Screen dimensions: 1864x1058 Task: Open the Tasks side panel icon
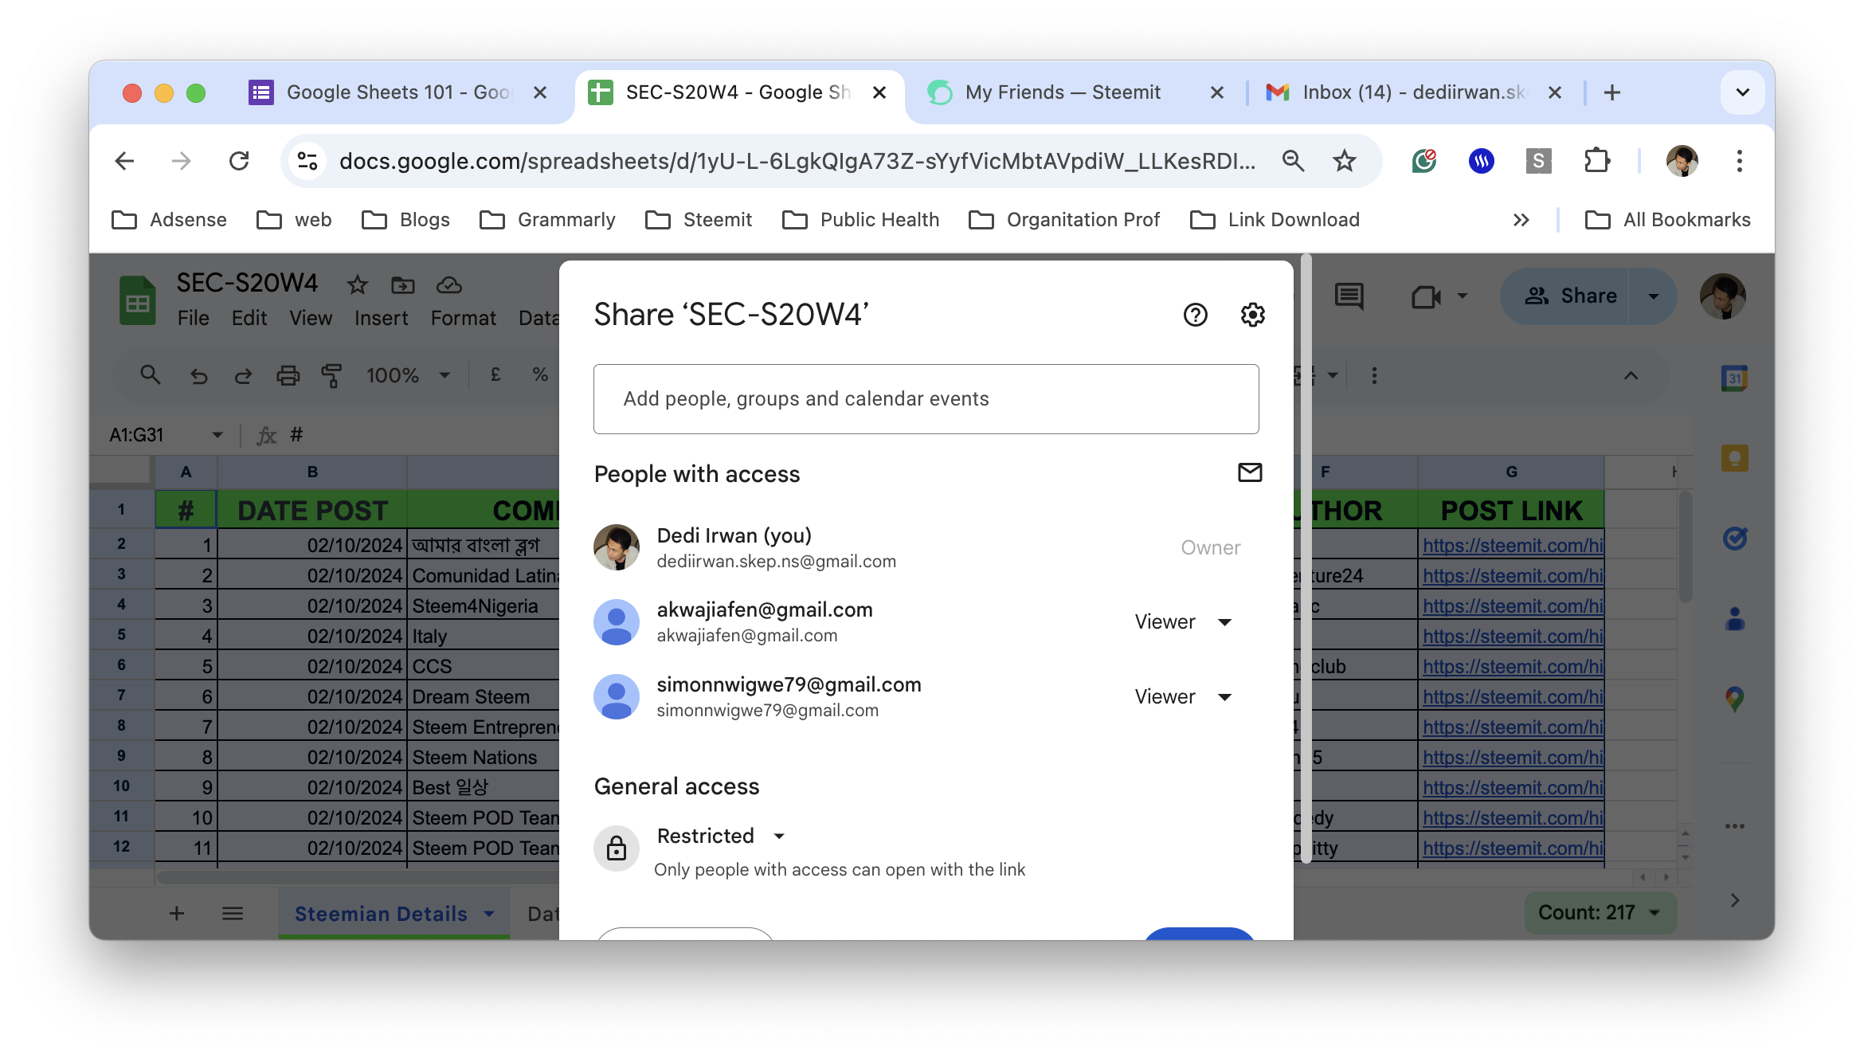coord(1734,539)
